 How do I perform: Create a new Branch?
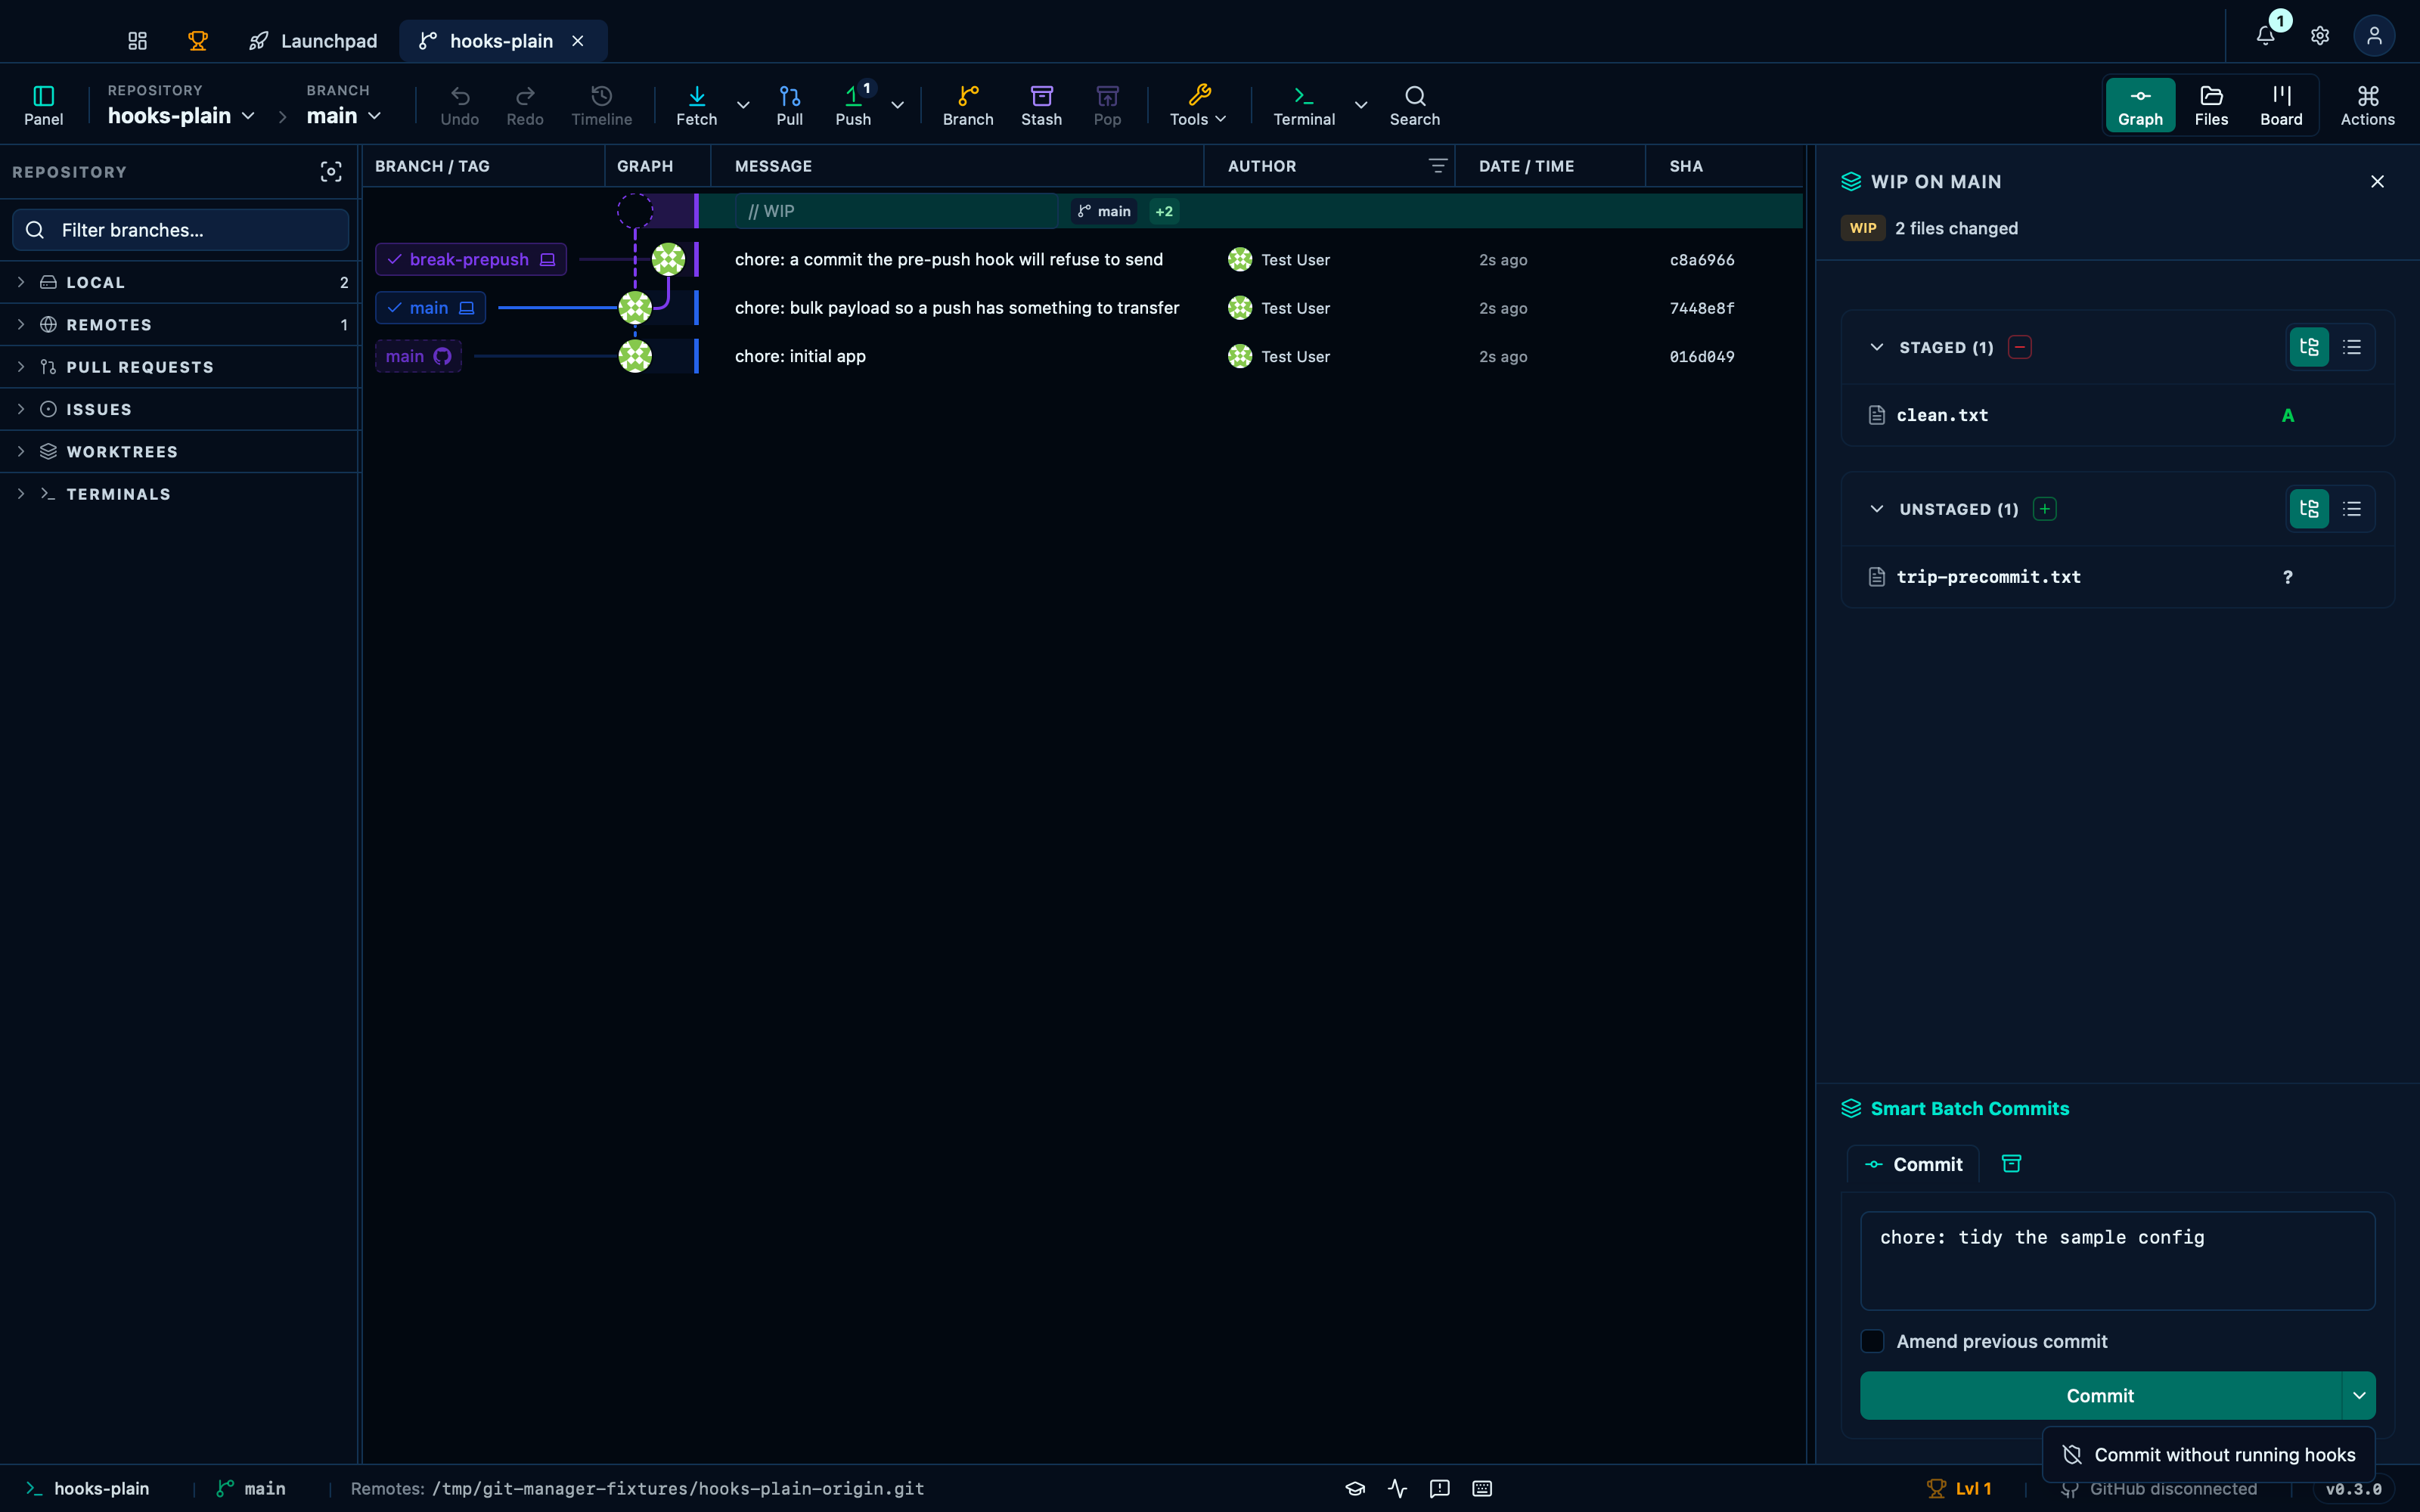click(x=968, y=105)
